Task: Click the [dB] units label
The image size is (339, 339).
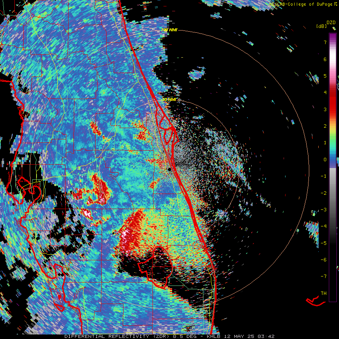Action: coord(321,26)
